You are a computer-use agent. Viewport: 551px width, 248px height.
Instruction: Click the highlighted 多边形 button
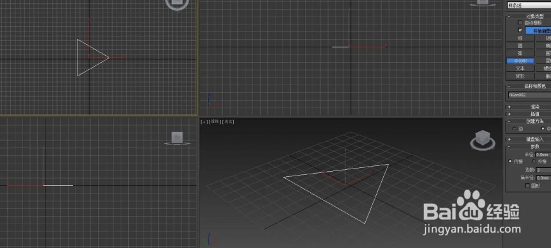[520, 61]
